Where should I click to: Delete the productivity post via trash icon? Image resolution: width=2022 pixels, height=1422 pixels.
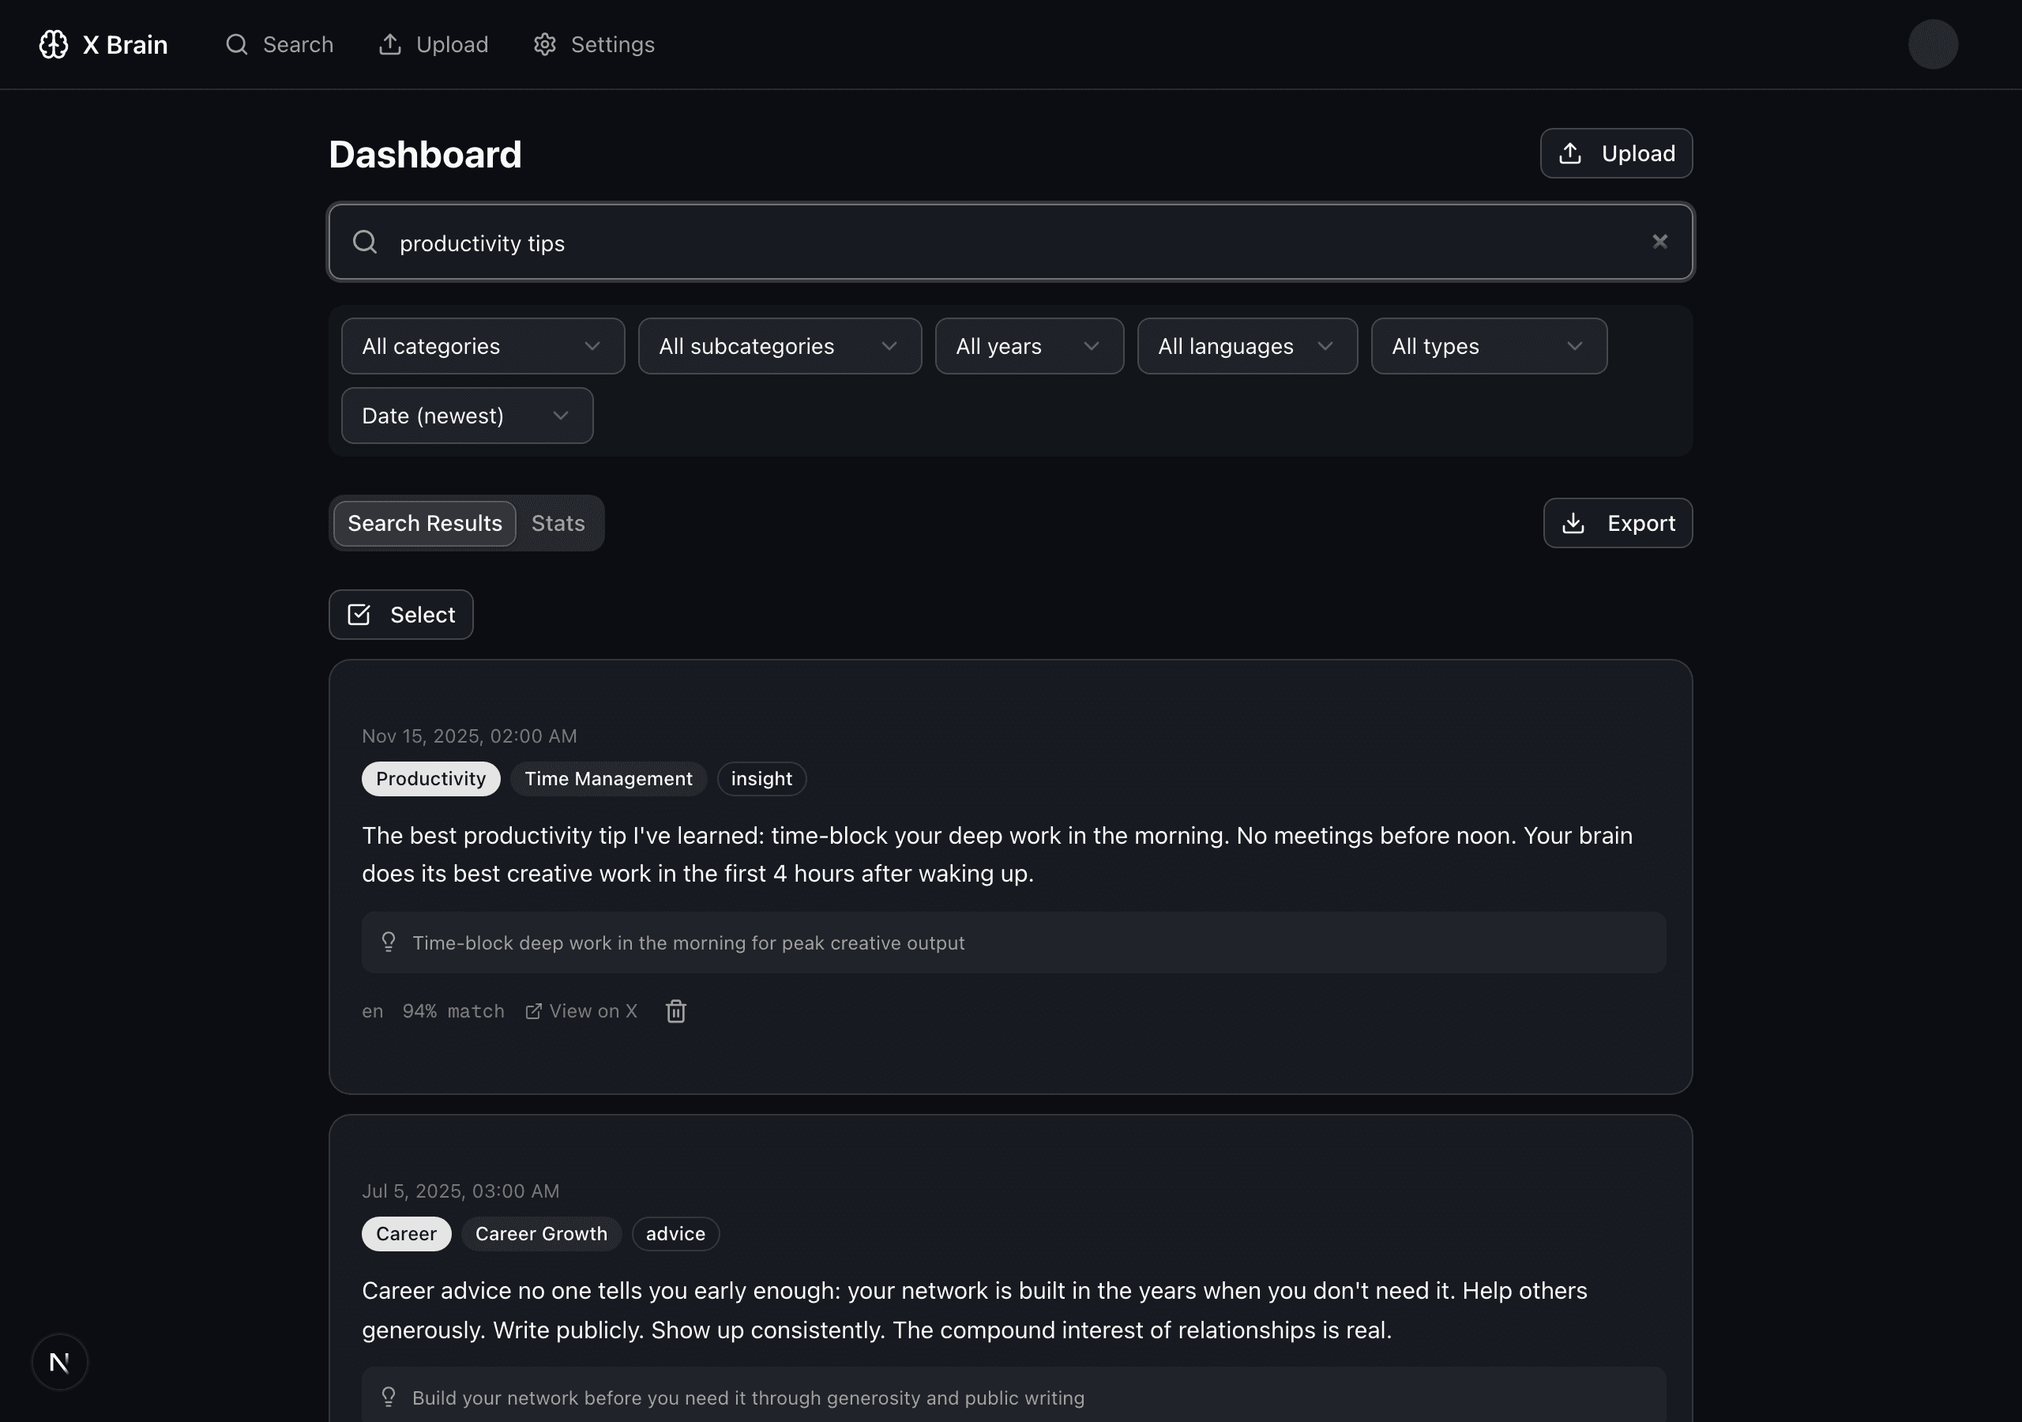pyautogui.click(x=675, y=1010)
